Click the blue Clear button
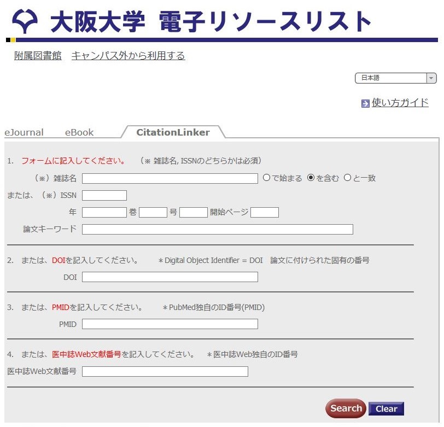444x427 pixels. coord(386,408)
